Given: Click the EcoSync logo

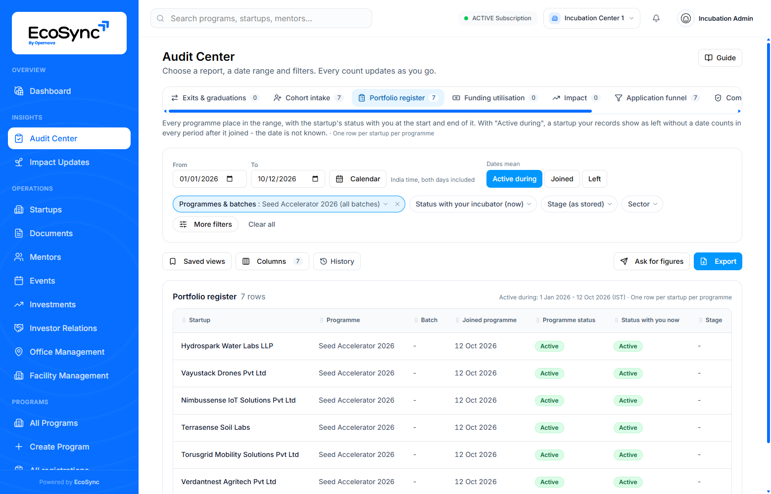Looking at the screenshot, I should coord(69,33).
